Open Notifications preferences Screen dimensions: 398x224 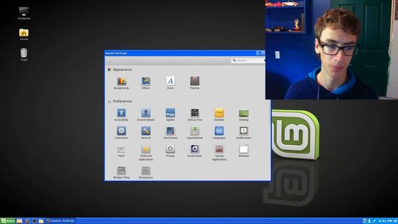(x=244, y=133)
